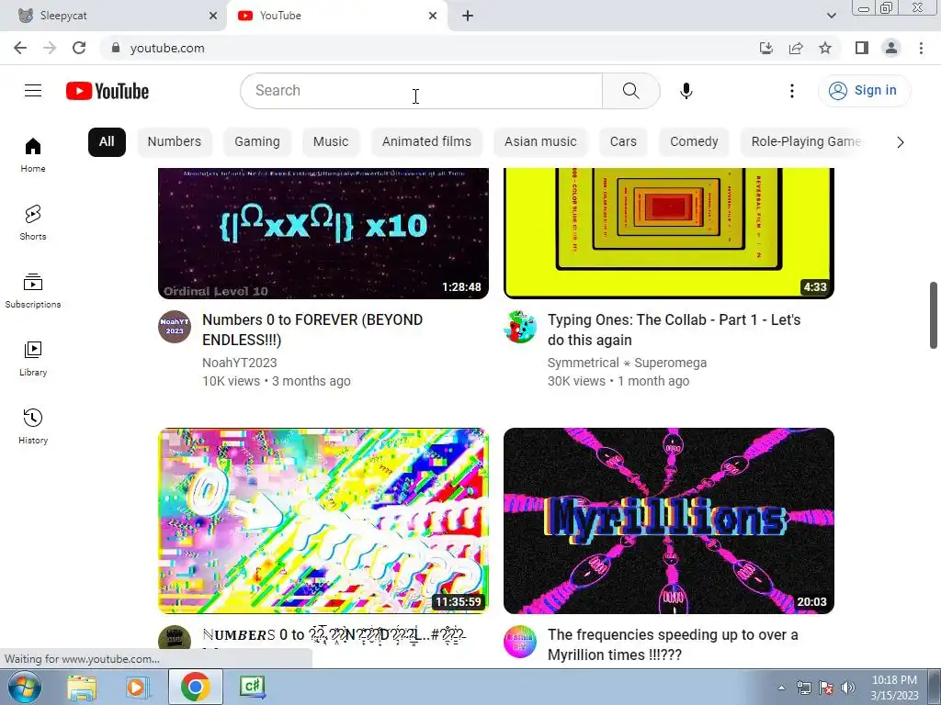
Task: Click the site lock icon
Action: coord(116,48)
